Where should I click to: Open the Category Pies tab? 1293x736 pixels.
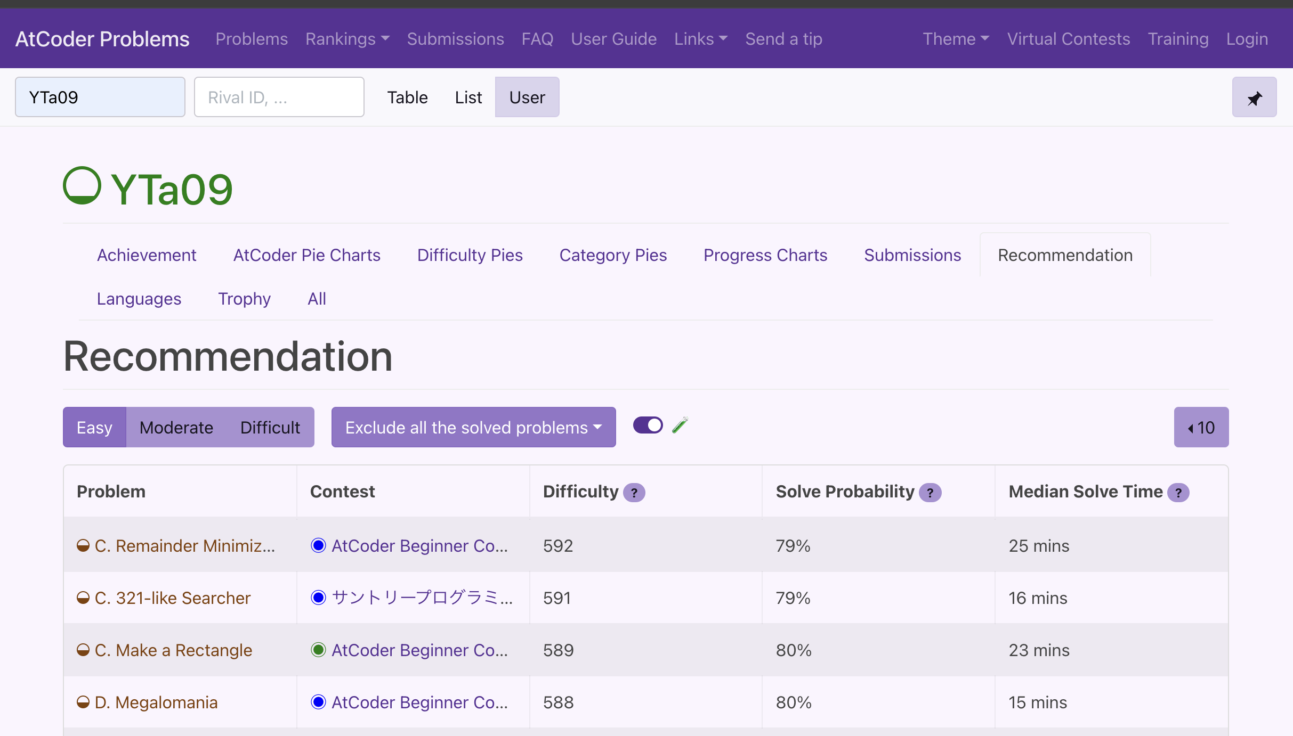[613, 255]
